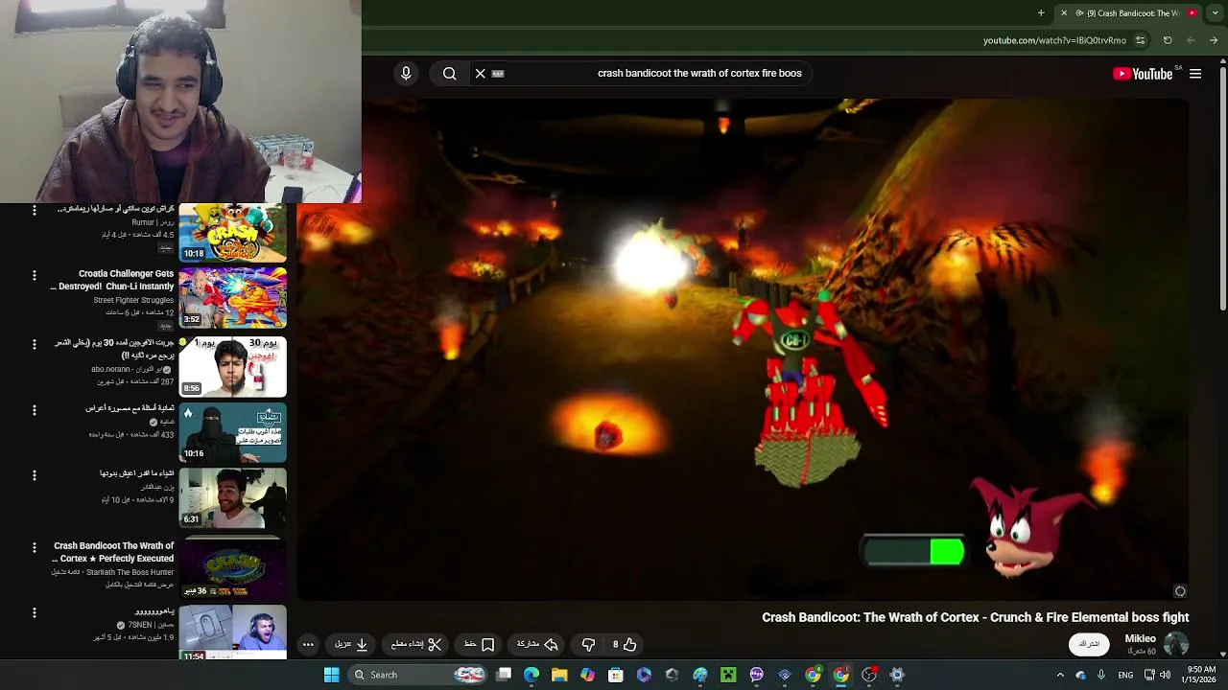The image size is (1228, 690).
Task: Open the abo.norann channel name
Action: [132, 369]
